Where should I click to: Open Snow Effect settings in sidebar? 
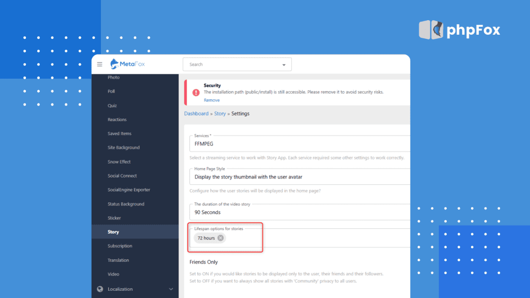tap(119, 161)
